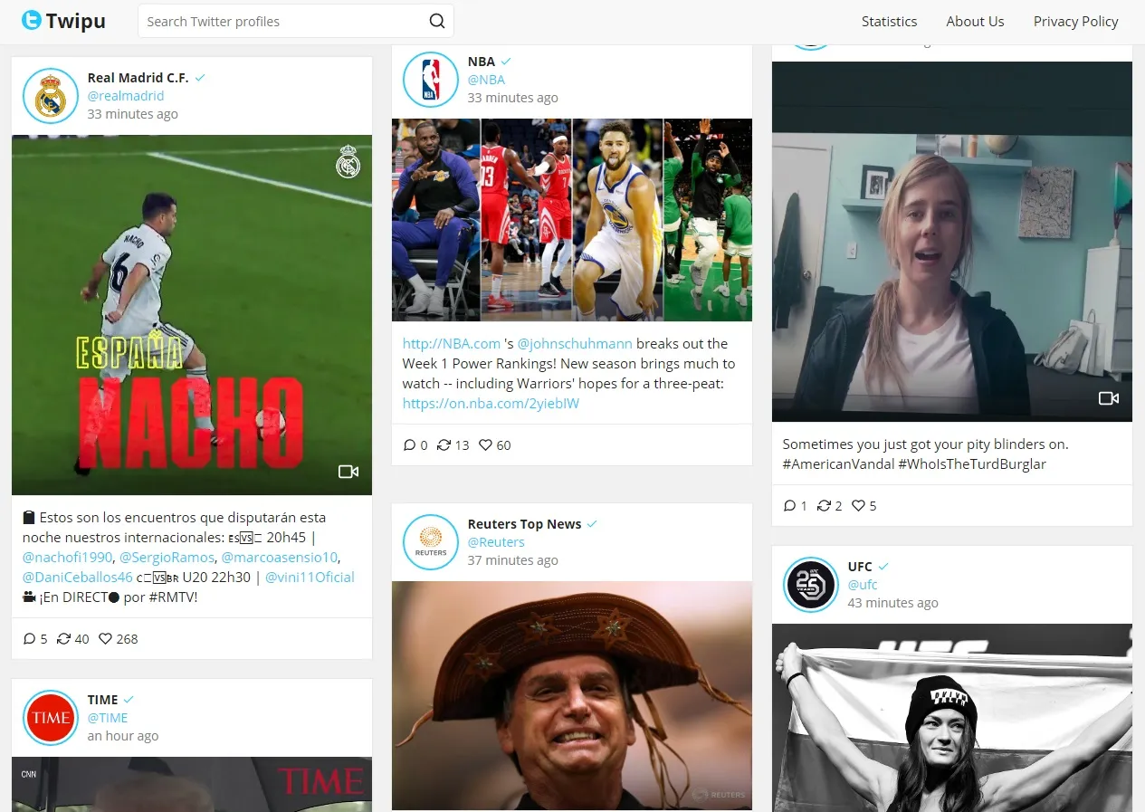Click the TIME profile avatar
The height and width of the screenshot is (812, 1145).
point(51,718)
